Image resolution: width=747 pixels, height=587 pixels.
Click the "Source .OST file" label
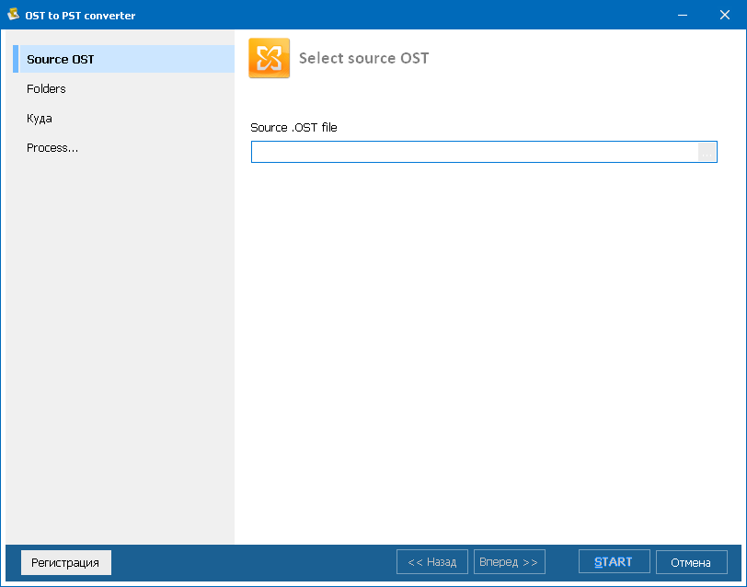293,128
